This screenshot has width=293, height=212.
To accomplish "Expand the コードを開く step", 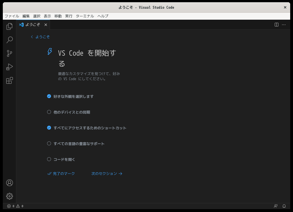I will (64, 159).
